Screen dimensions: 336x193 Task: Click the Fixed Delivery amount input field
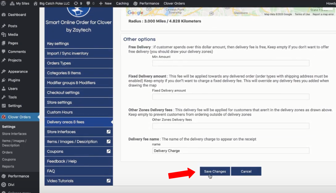click(x=231, y=97)
